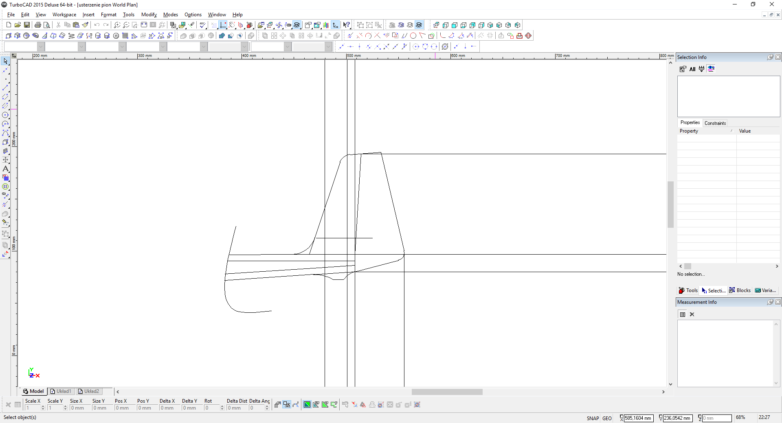This screenshot has height=423, width=782.
Task: Expand the third property toolbar dropdown
Action: pos(122,47)
